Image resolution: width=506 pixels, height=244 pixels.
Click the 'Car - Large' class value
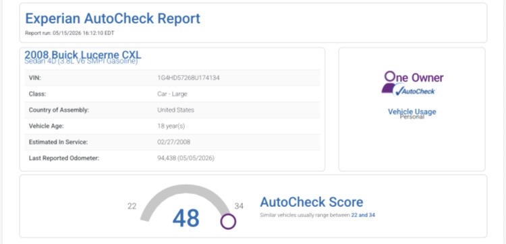pos(172,94)
